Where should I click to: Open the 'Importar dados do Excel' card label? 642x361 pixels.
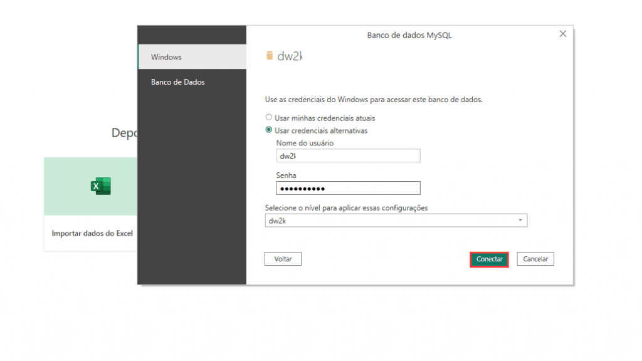(x=92, y=233)
